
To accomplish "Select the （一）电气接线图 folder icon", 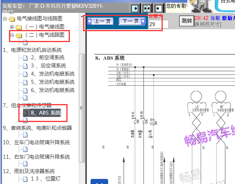I will [x=19, y=27].
